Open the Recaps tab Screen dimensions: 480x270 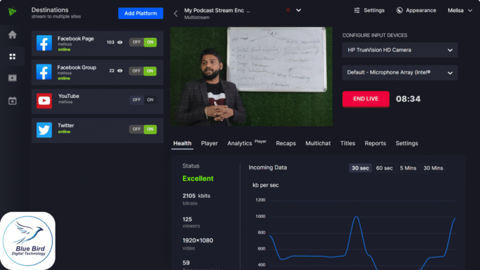(286, 143)
